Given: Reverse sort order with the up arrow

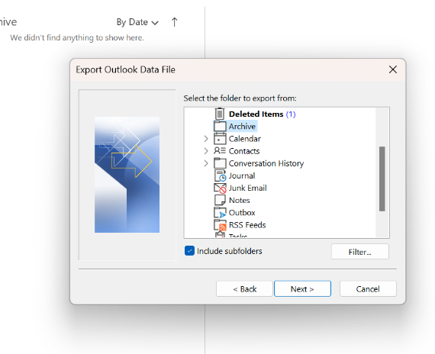Looking at the screenshot, I should pyautogui.click(x=174, y=22).
